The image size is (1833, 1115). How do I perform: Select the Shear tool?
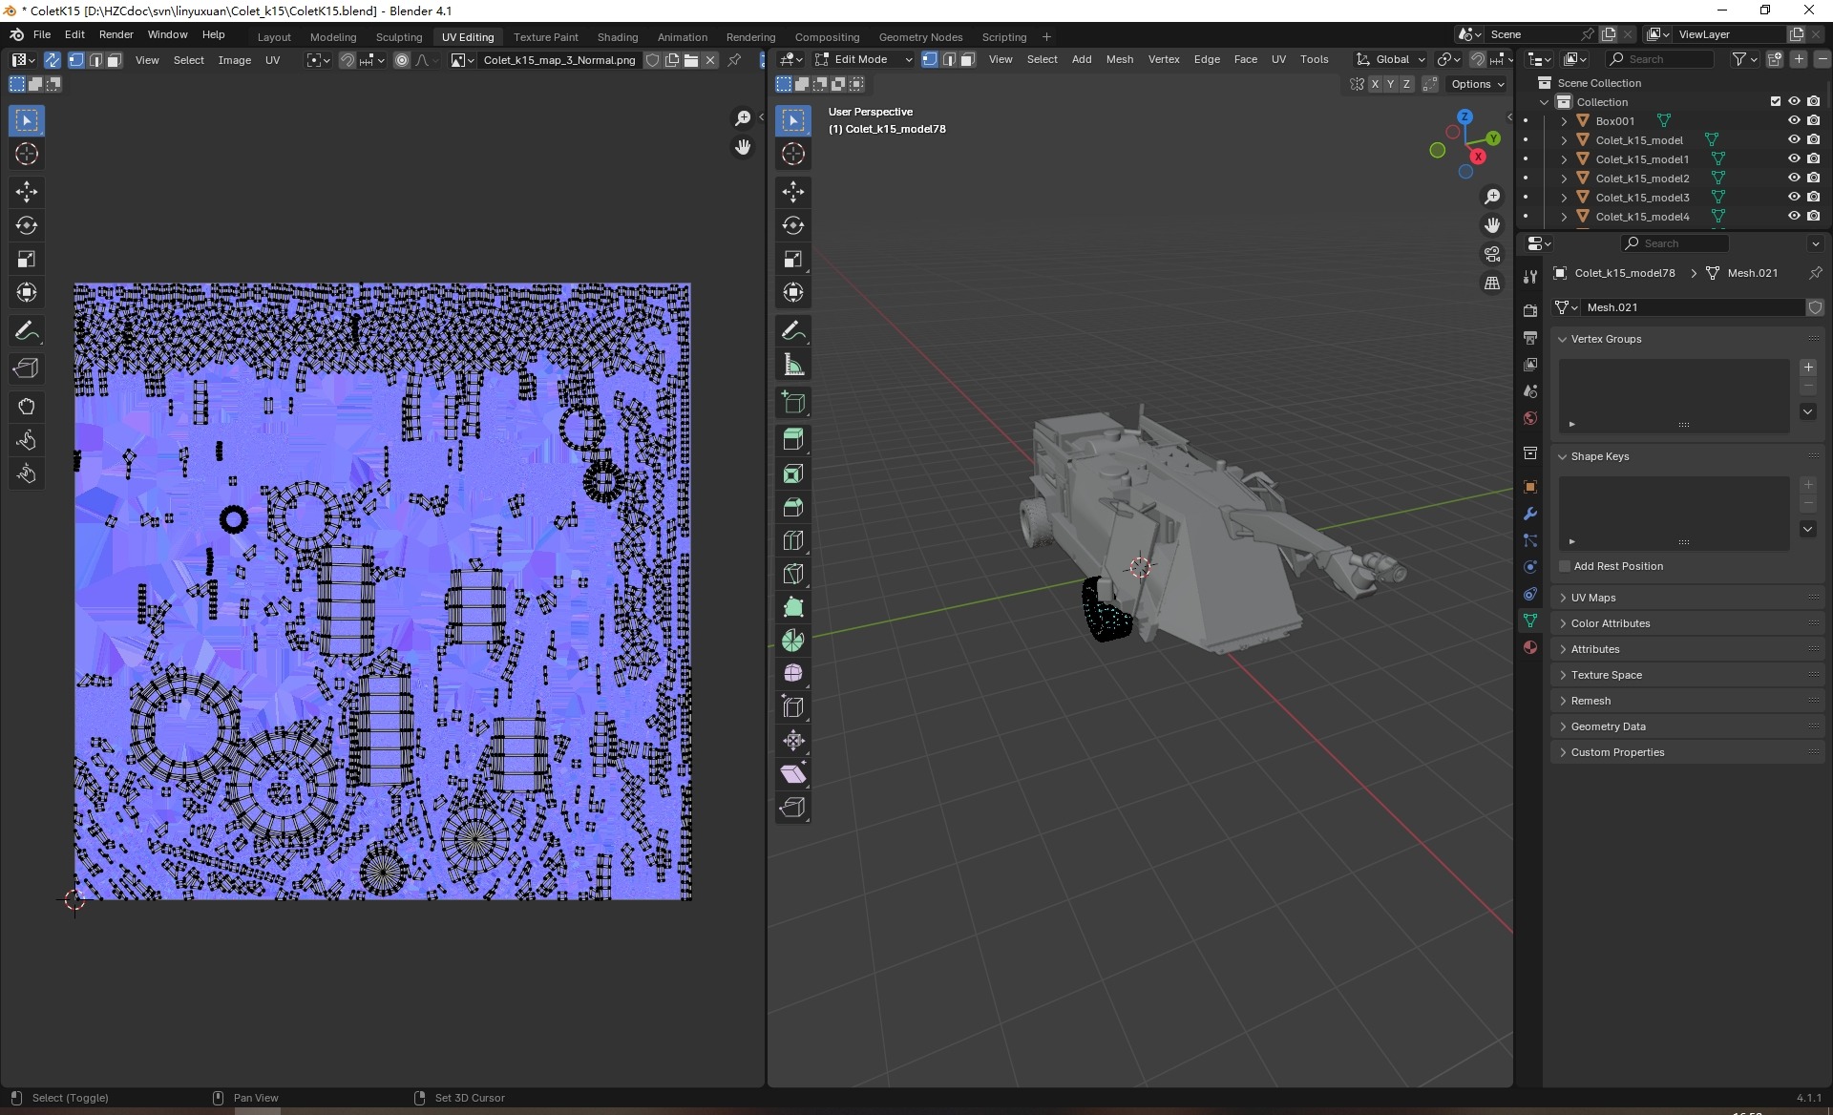(x=792, y=774)
